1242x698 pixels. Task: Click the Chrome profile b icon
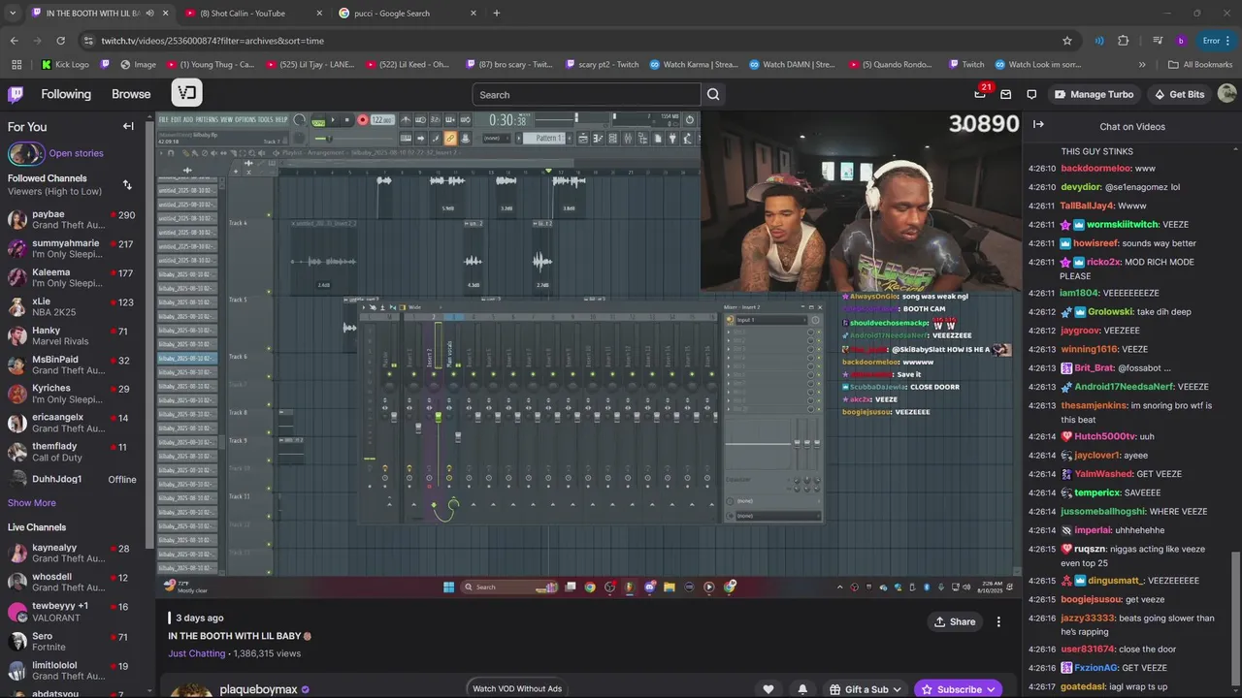tap(1181, 41)
